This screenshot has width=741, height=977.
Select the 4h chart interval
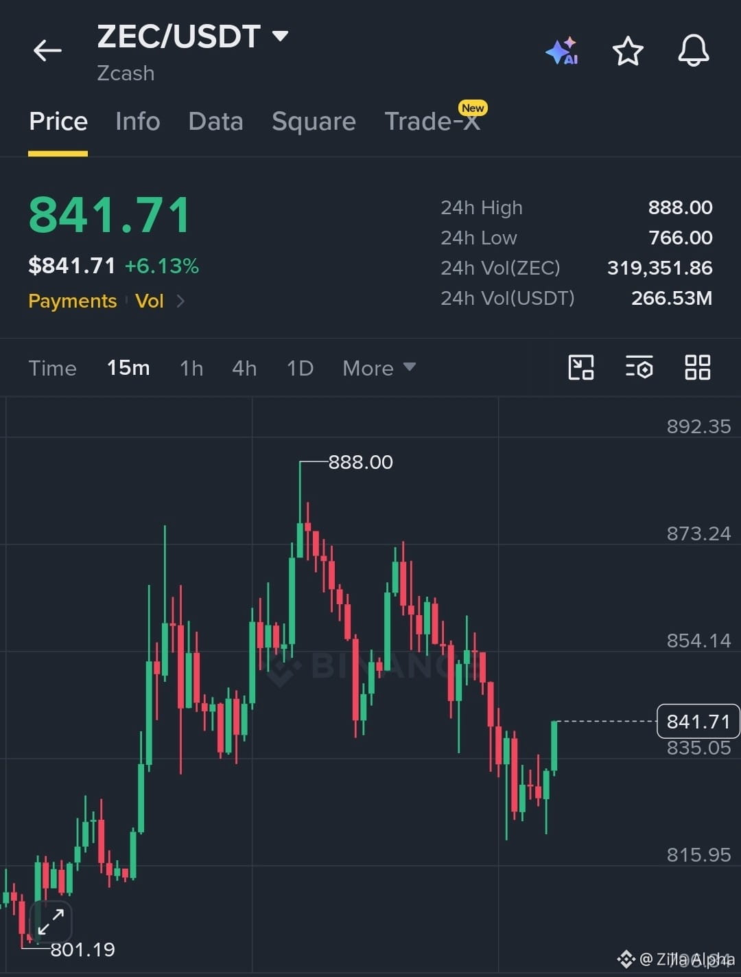(x=244, y=368)
